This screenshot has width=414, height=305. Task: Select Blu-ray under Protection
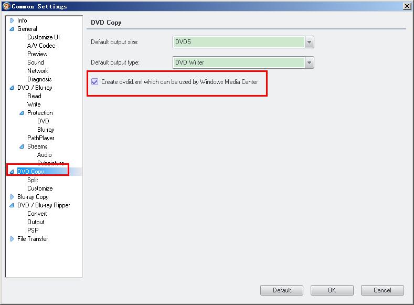(x=46, y=130)
